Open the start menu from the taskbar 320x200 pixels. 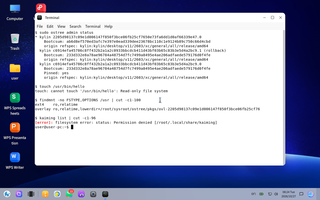pos(7,194)
